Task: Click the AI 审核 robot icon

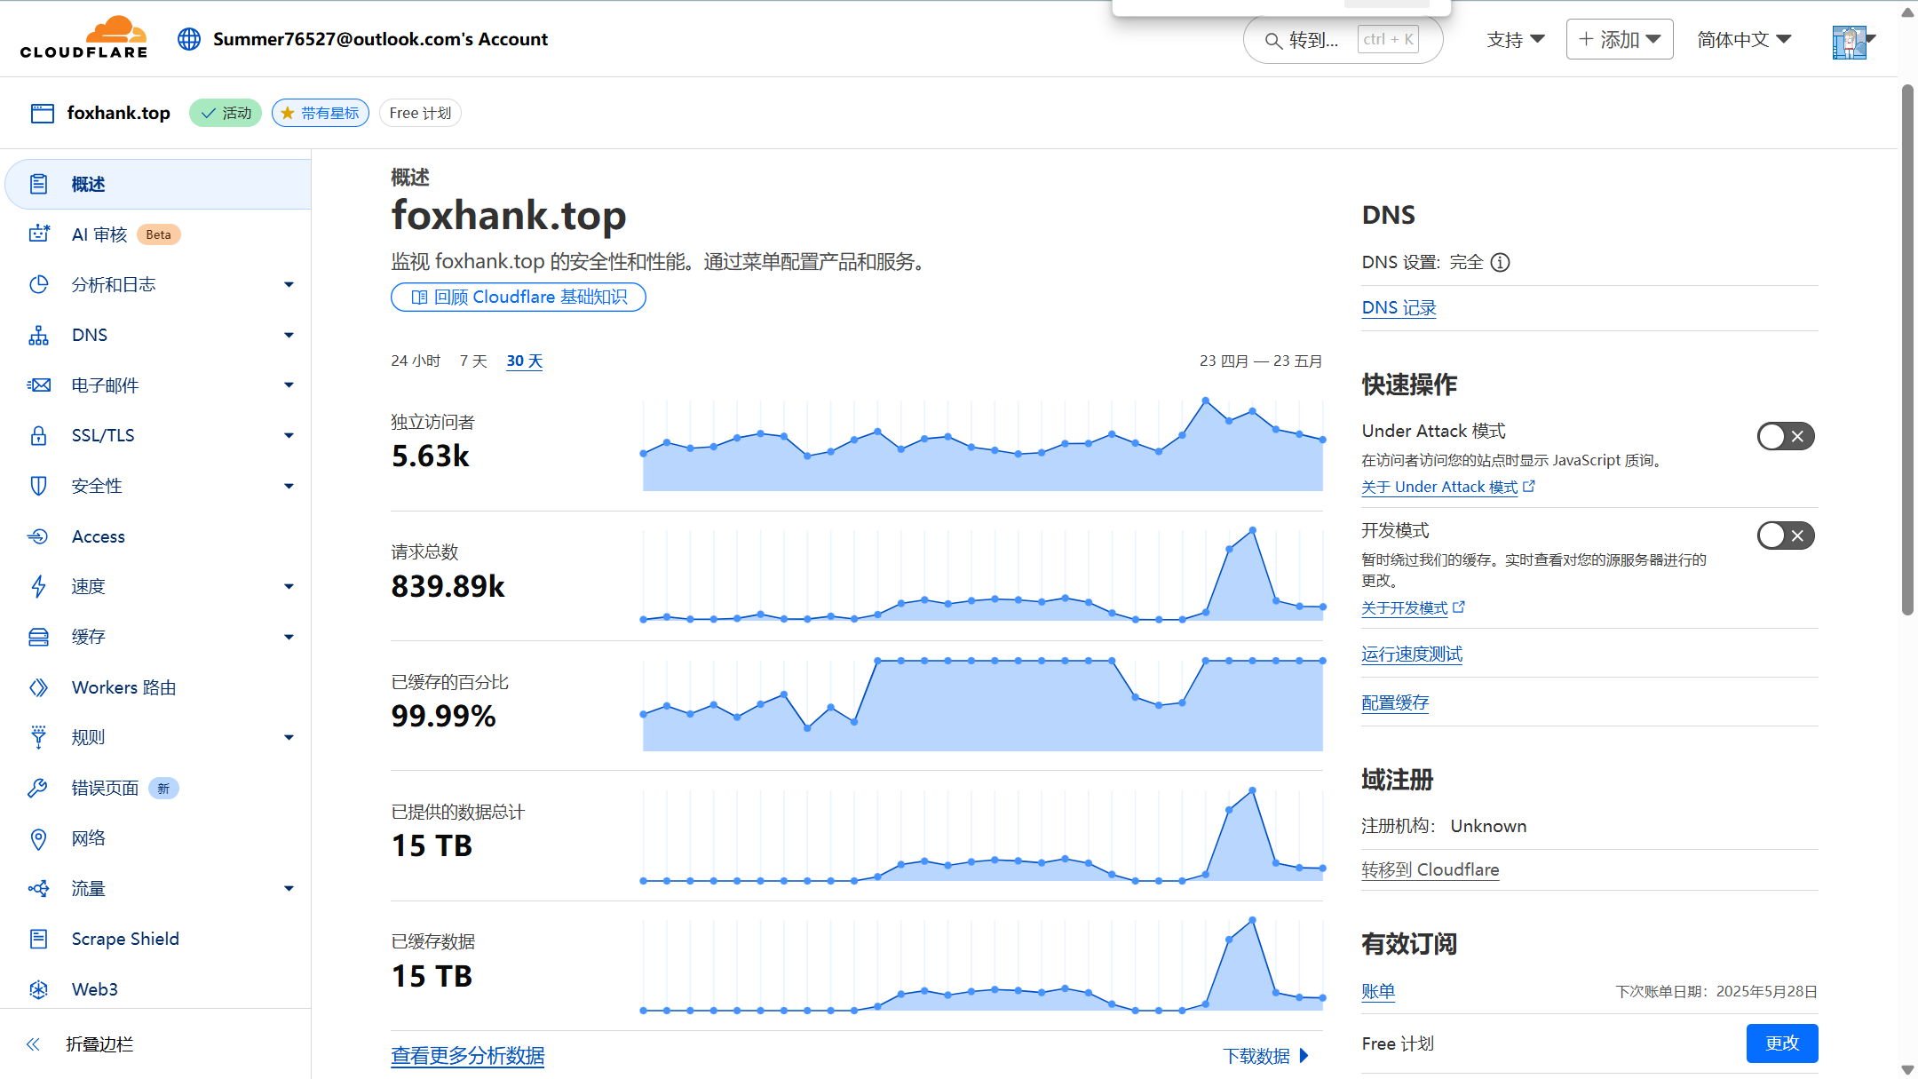Action: click(38, 234)
